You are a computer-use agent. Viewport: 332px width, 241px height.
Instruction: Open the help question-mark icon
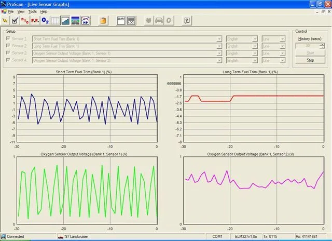click(187, 21)
